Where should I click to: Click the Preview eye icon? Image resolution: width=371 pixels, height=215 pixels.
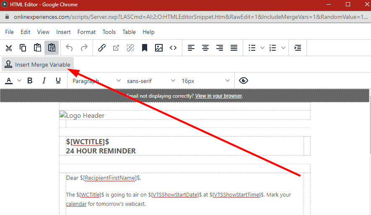(244, 81)
